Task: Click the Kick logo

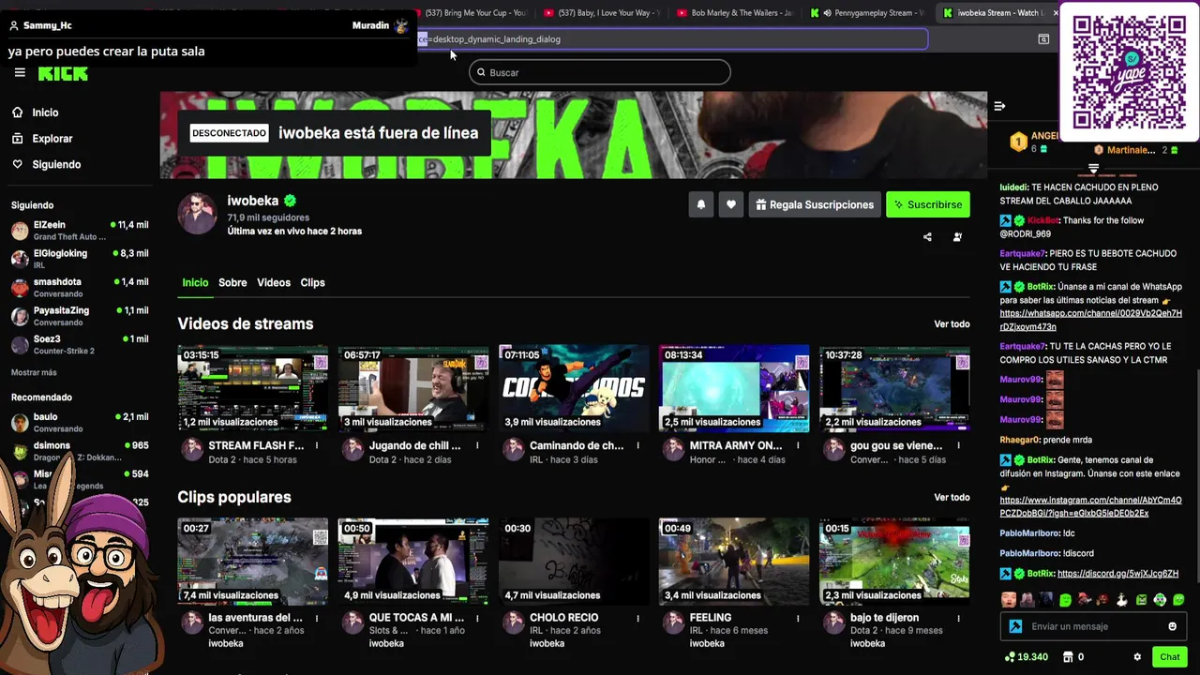Action: coord(63,74)
